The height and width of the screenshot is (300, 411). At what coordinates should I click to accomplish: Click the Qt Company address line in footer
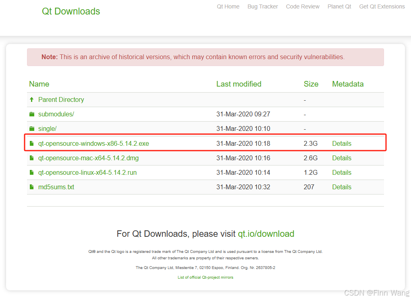click(205, 267)
